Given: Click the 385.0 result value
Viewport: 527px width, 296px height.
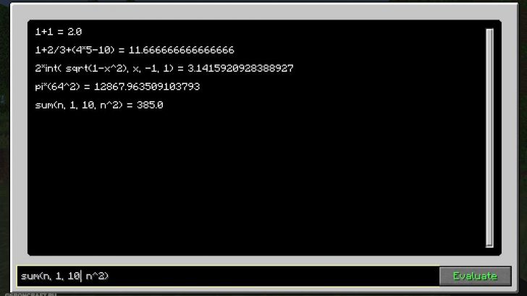Looking at the screenshot, I should pyautogui.click(x=150, y=105).
